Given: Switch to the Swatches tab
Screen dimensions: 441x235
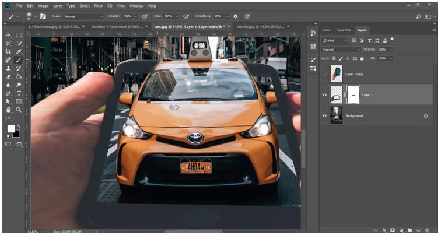Looking at the screenshot, I should click(344, 30).
